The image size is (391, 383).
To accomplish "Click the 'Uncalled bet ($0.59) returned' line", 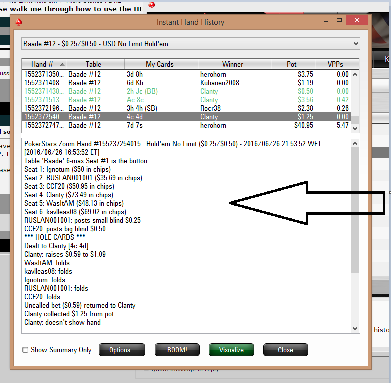I will coord(80,305).
